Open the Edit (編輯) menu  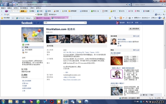click(x=10, y=8)
